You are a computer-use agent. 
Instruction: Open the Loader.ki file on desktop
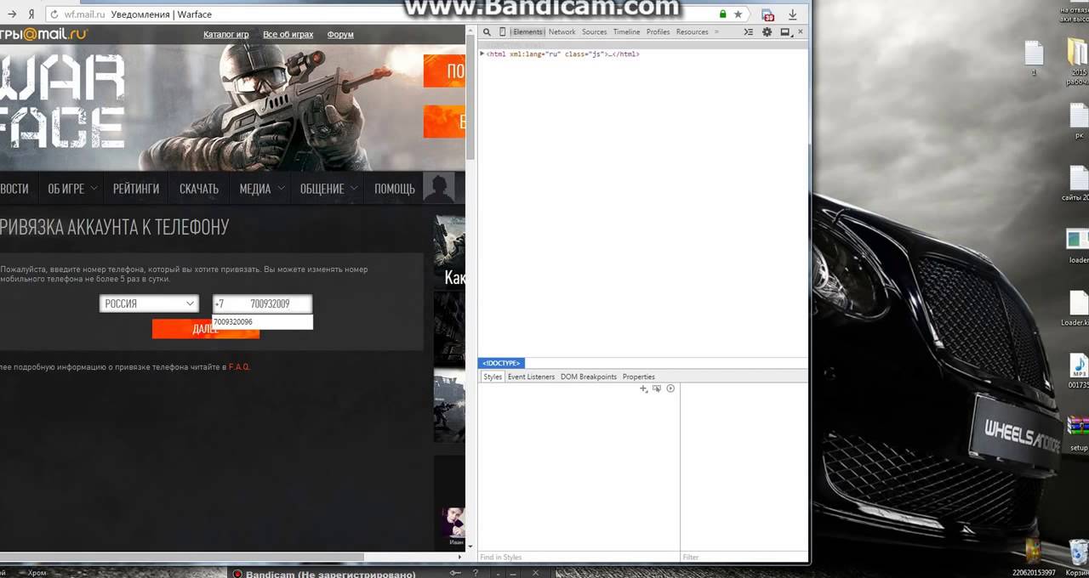(x=1077, y=309)
